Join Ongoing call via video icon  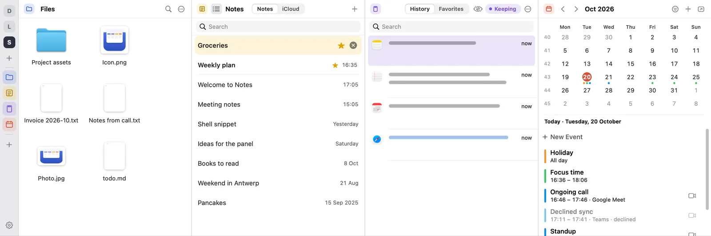pos(692,196)
